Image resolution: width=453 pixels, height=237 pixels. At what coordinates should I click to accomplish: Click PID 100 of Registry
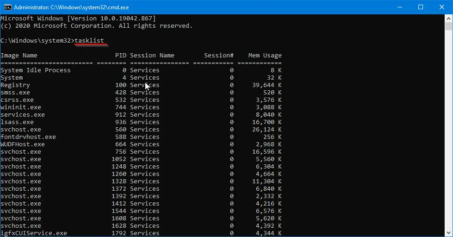point(121,85)
